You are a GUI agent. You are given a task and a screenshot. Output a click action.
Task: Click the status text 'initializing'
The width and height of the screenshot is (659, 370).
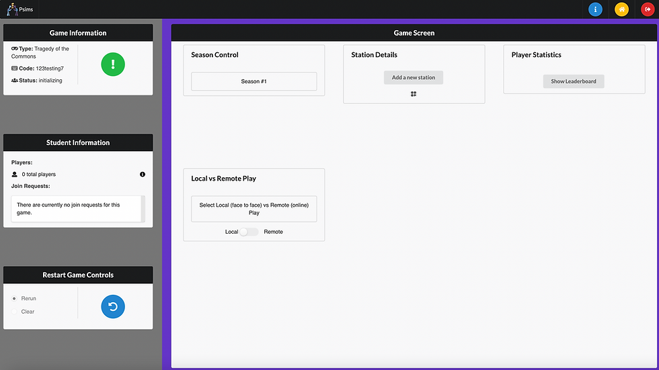(x=50, y=81)
